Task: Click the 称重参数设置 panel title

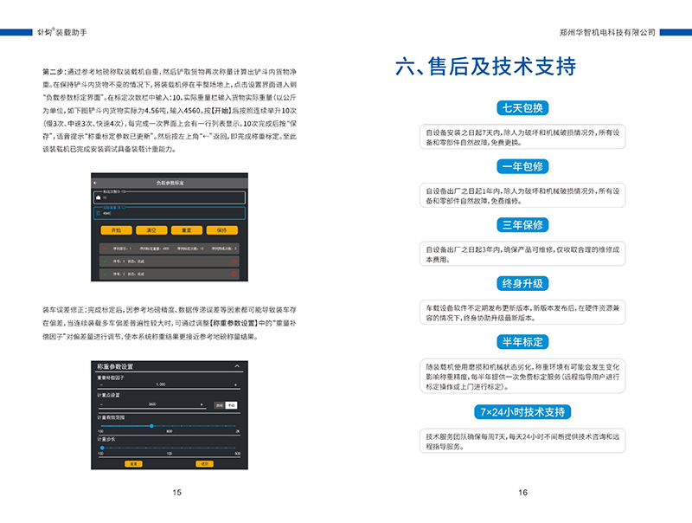Action: [x=115, y=366]
